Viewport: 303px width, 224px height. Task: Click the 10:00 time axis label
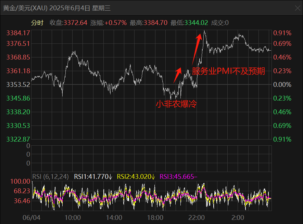point(73,218)
